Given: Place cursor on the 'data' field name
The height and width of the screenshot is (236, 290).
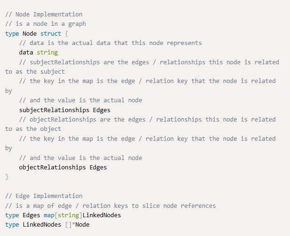Looking at the screenshot, I should (26, 53).
